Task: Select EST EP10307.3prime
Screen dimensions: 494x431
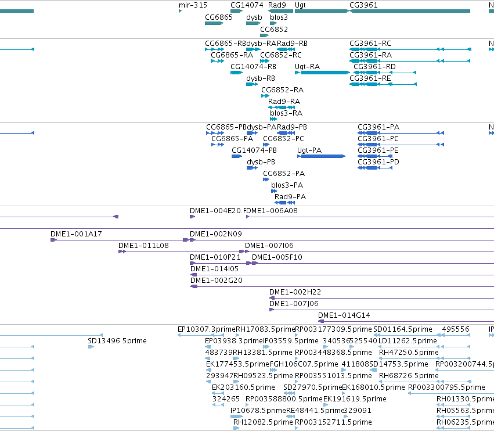Action: pos(207,329)
